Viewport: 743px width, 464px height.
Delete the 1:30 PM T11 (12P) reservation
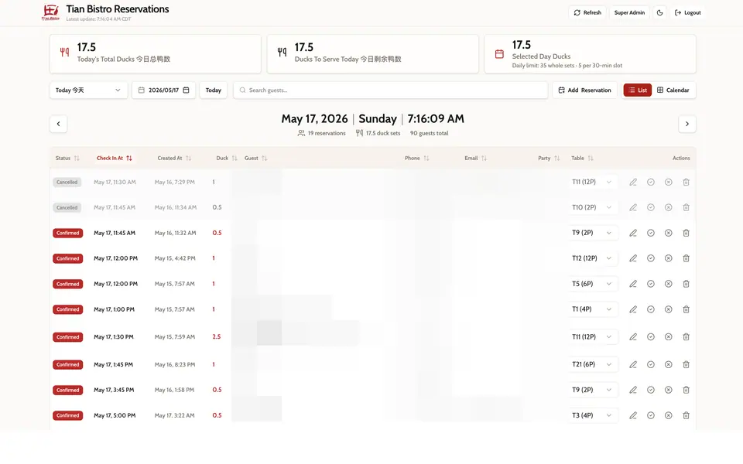coord(686,337)
